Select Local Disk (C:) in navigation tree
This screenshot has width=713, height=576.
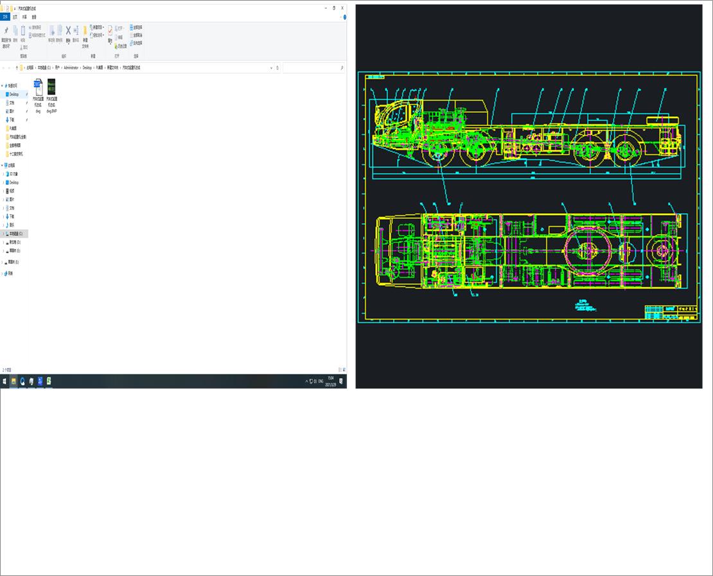click(15, 234)
